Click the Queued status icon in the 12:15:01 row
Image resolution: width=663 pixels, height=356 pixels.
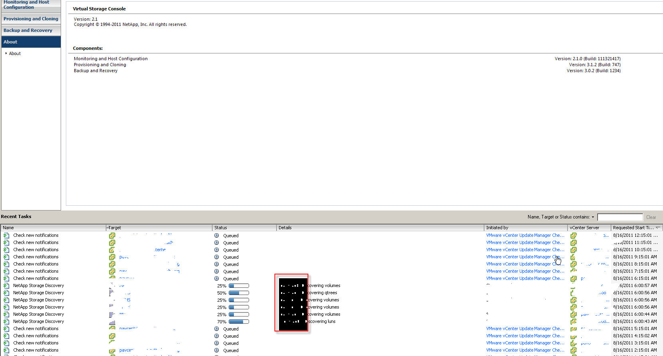tap(217, 236)
